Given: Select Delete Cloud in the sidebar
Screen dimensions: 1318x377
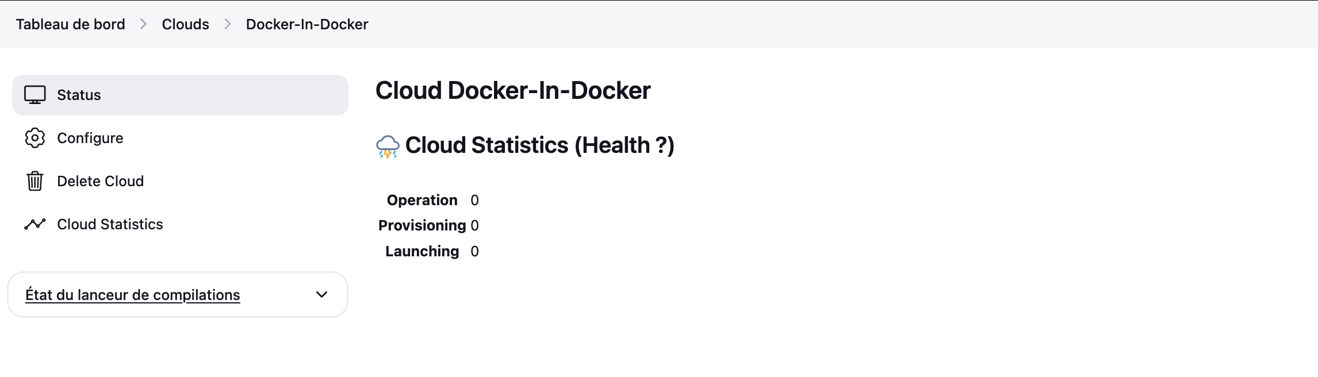Looking at the screenshot, I should pyautogui.click(x=101, y=181).
